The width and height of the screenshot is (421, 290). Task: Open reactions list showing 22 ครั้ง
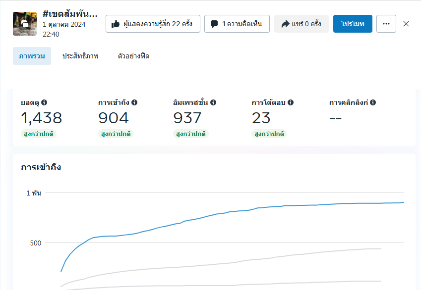click(x=152, y=24)
